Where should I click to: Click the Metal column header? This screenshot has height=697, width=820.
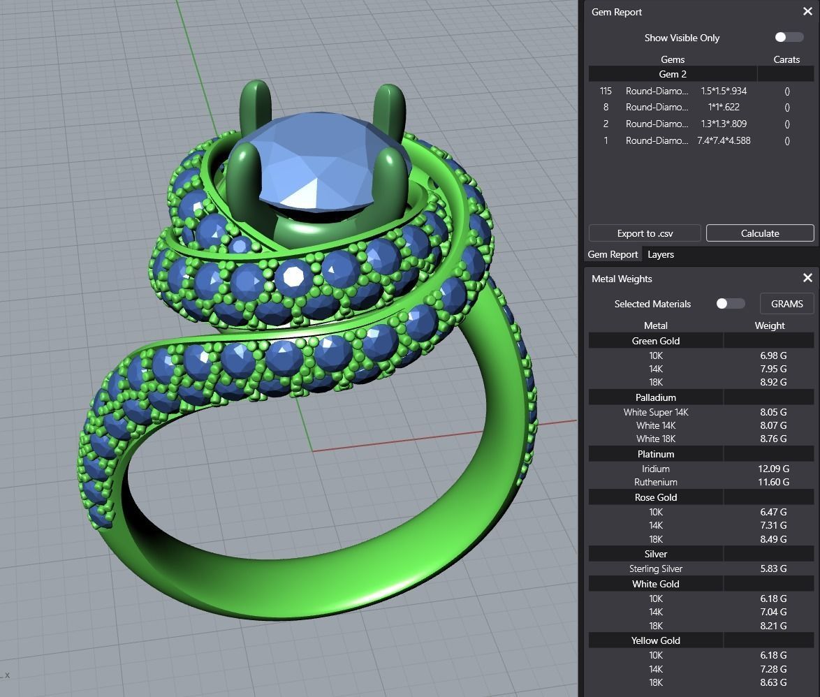pyautogui.click(x=656, y=325)
